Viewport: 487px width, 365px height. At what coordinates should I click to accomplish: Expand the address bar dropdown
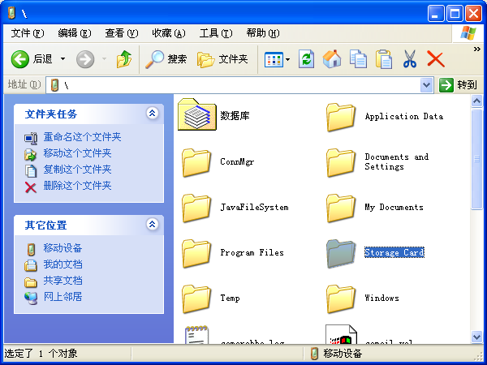pyautogui.click(x=427, y=84)
